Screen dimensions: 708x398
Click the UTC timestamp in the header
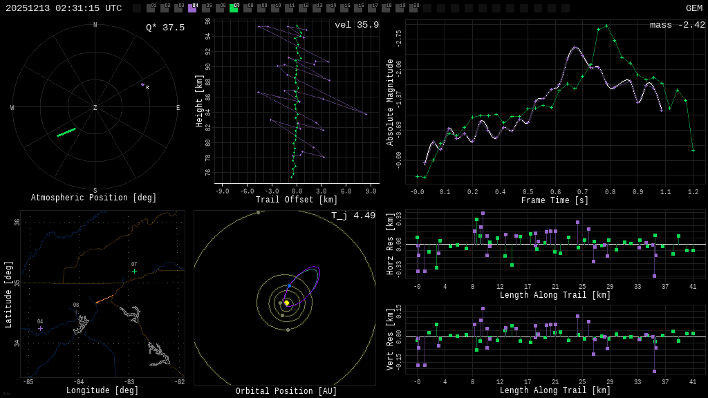(64, 8)
